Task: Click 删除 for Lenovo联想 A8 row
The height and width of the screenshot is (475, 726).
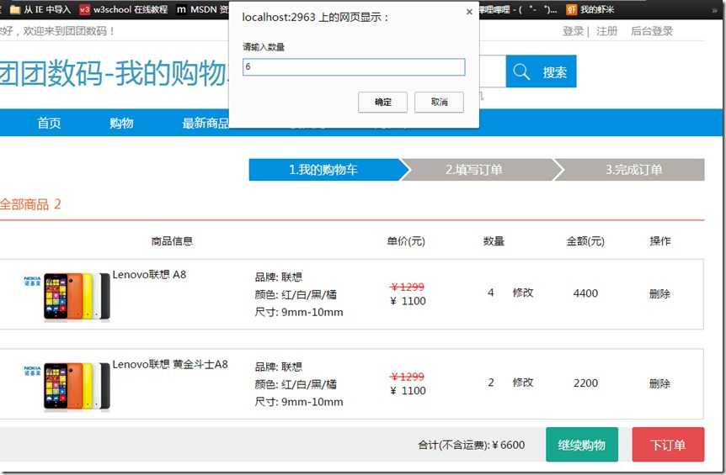Action: click(659, 293)
